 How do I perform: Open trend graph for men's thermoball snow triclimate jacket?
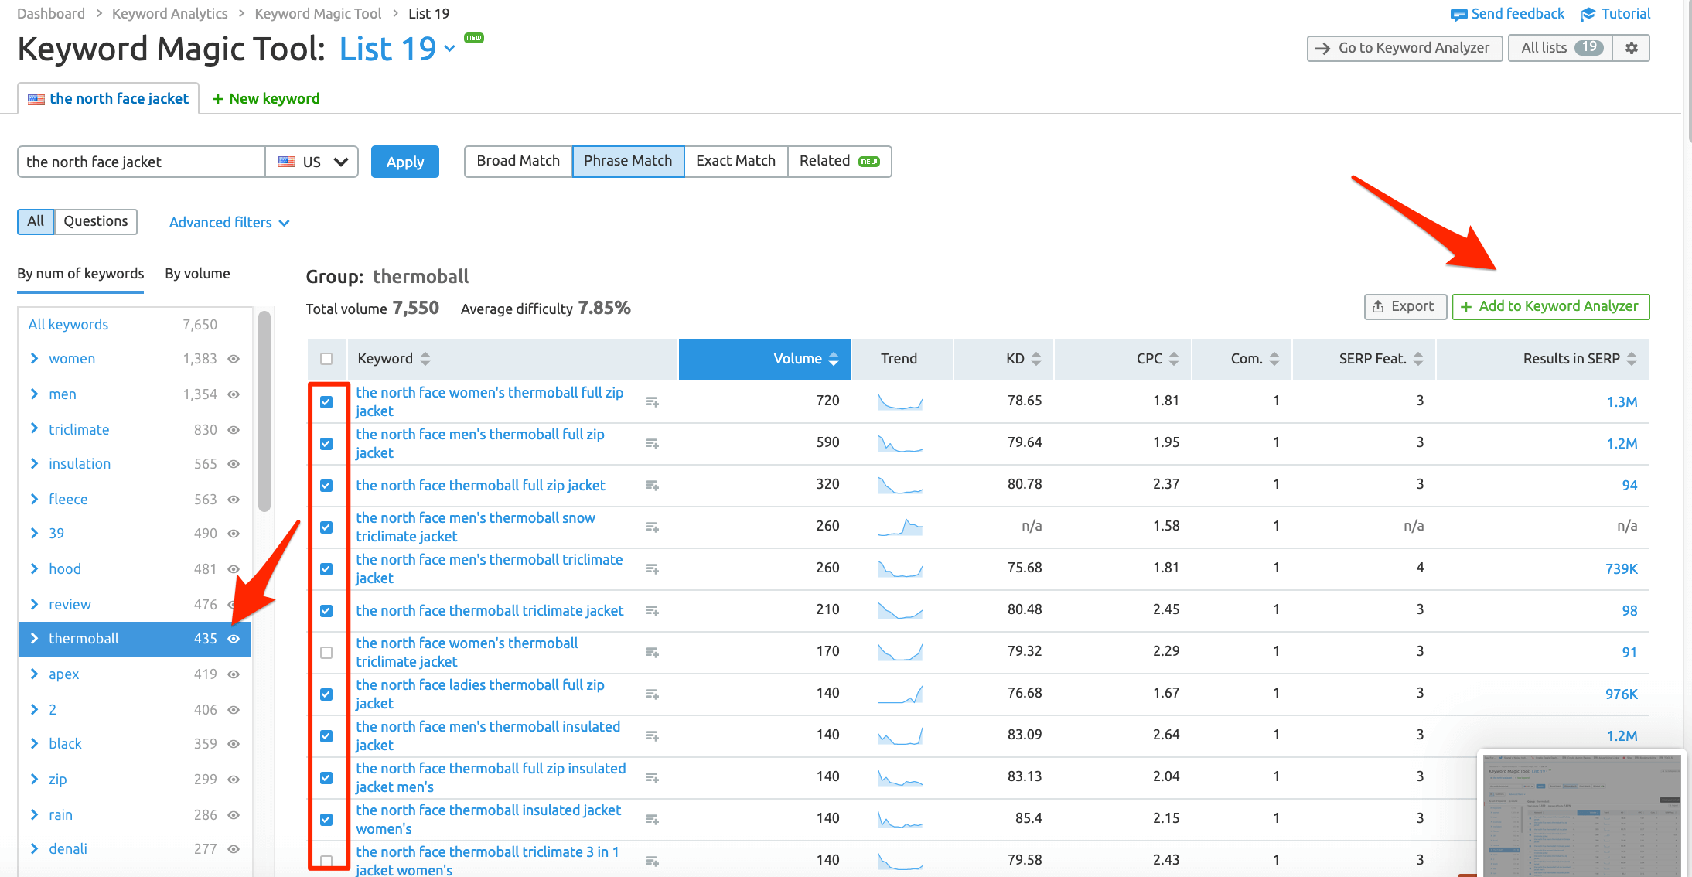pos(900,527)
